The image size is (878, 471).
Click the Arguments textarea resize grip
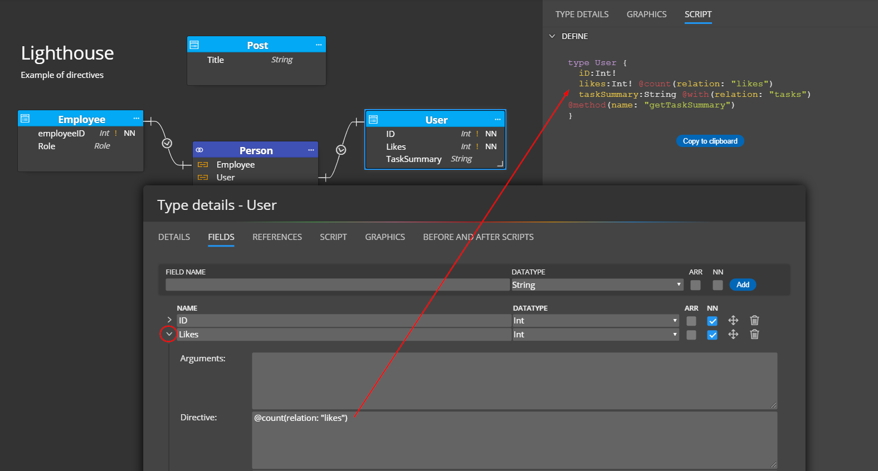pos(774,405)
